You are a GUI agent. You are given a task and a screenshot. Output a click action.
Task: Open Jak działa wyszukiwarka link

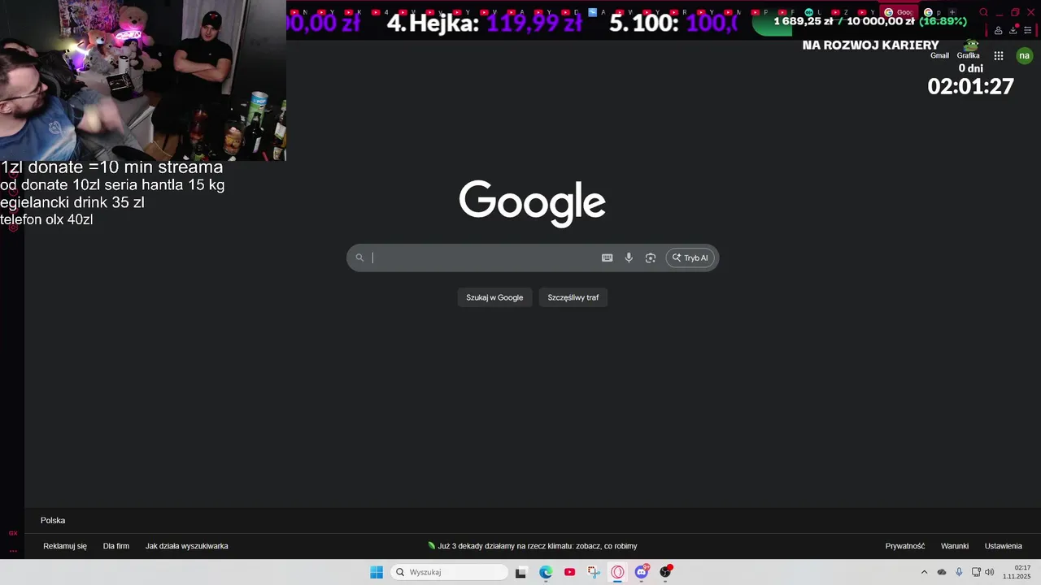coord(187,546)
